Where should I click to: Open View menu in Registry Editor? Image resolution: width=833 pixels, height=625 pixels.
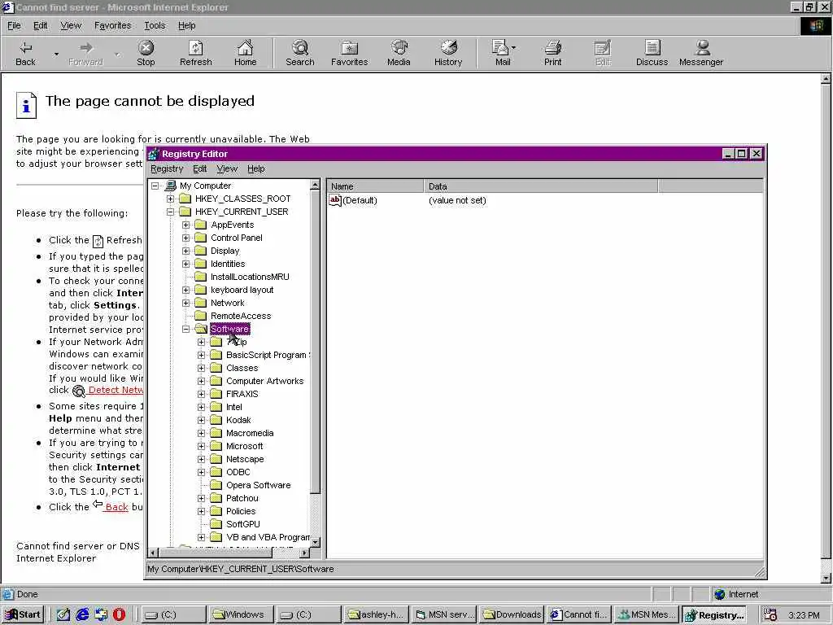(x=227, y=168)
